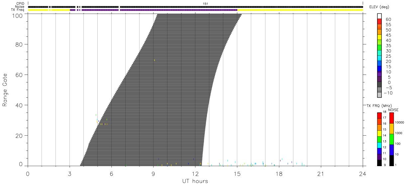Click the black bottom swatch on TX FRQ colorbar
The image size is (408, 188).
pyautogui.click(x=379, y=163)
